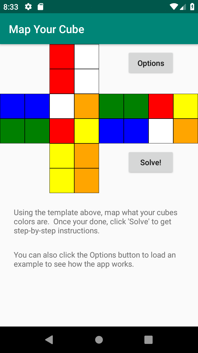The image size is (198, 353).
Task: Tap the settings gear in status bar
Action: click(28, 7)
